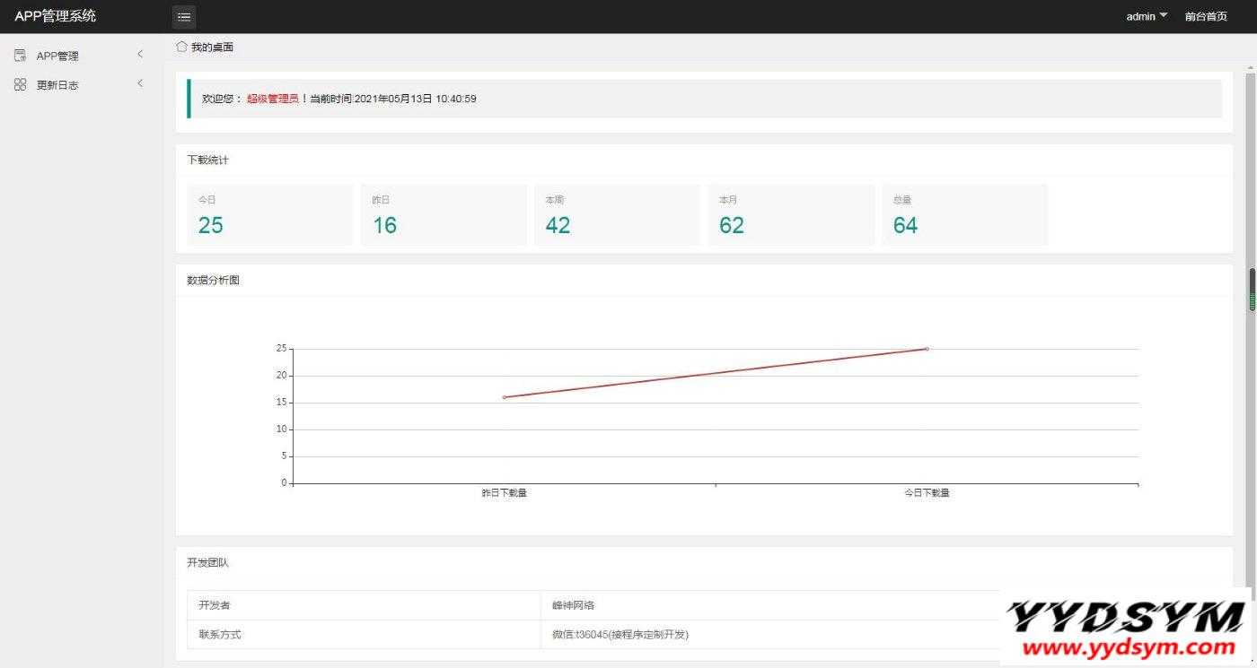The width and height of the screenshot is (1257, 668).
Task: Open the 更新日志 sidebar menu item
Action: coord(57,85)
